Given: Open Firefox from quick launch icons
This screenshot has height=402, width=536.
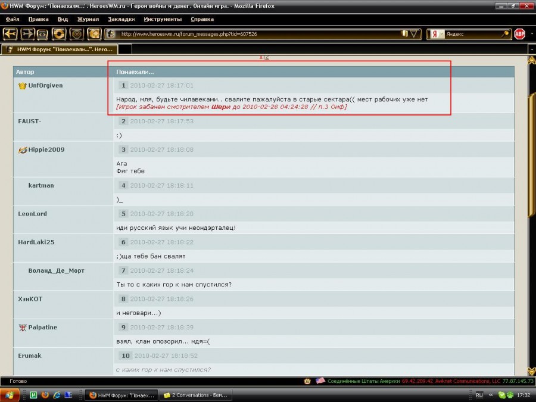Looking at the screenshot, I should [45, 395].
